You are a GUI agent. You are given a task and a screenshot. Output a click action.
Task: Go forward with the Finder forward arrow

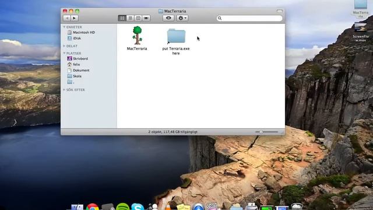pyautogui.click(x=75, y=18)
